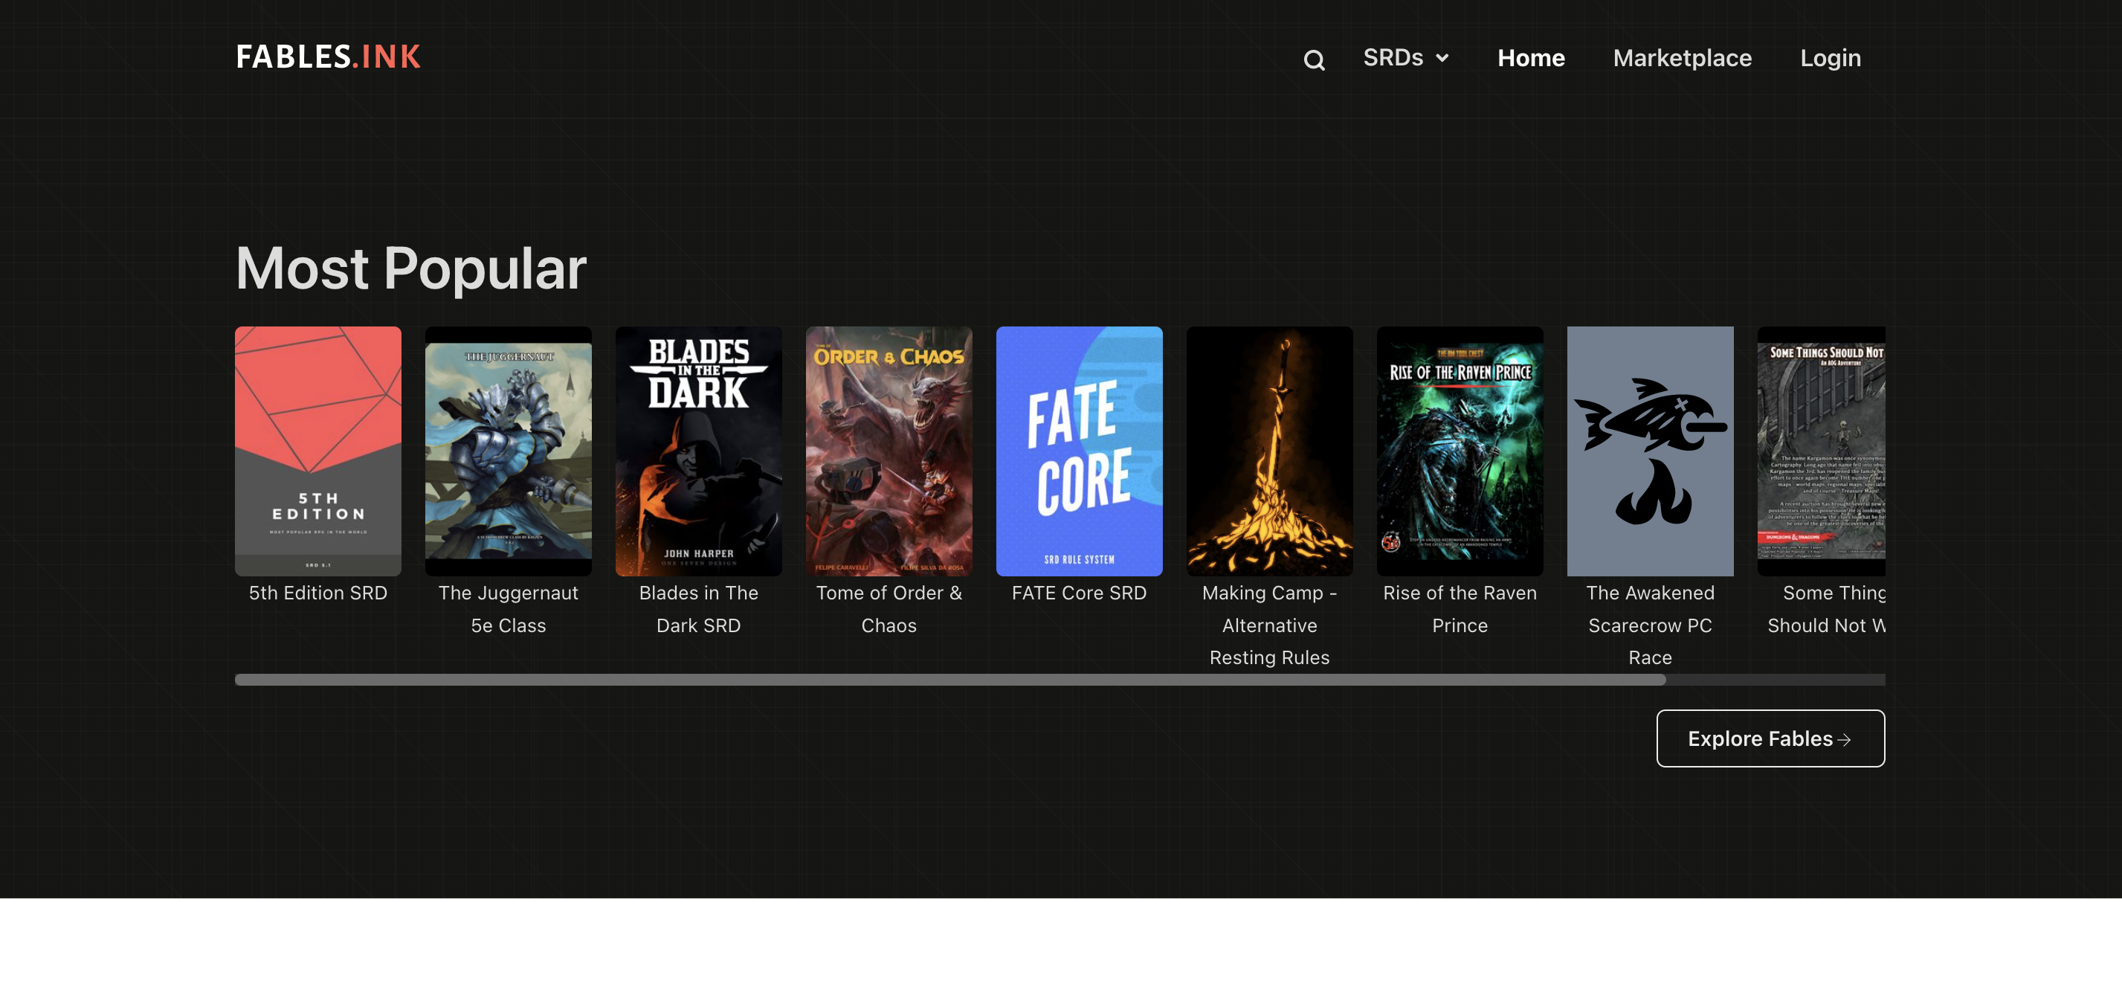2122x1001 pixels.
Task: Click 'Making Camp - Alternative Resting Rules' title
Action: pos(1269,625)
